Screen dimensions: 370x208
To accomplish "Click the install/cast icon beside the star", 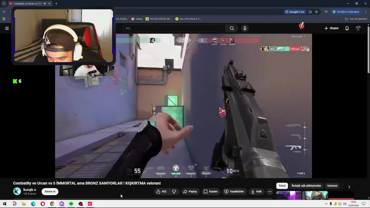I will [310, 12].
